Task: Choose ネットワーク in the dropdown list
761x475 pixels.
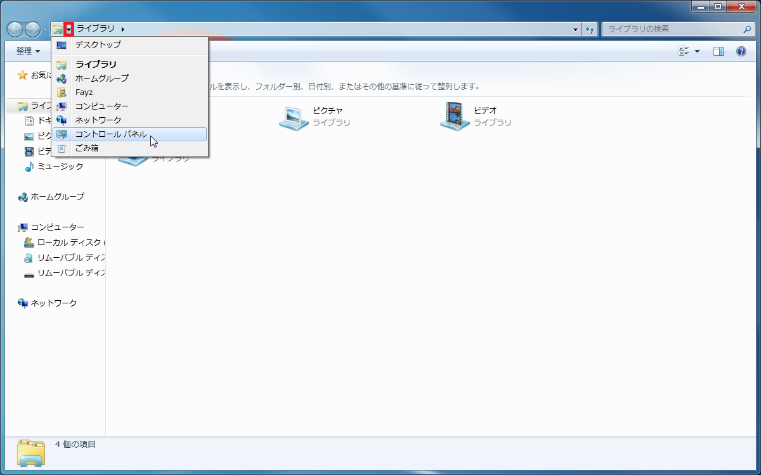Action: (130, 120)
